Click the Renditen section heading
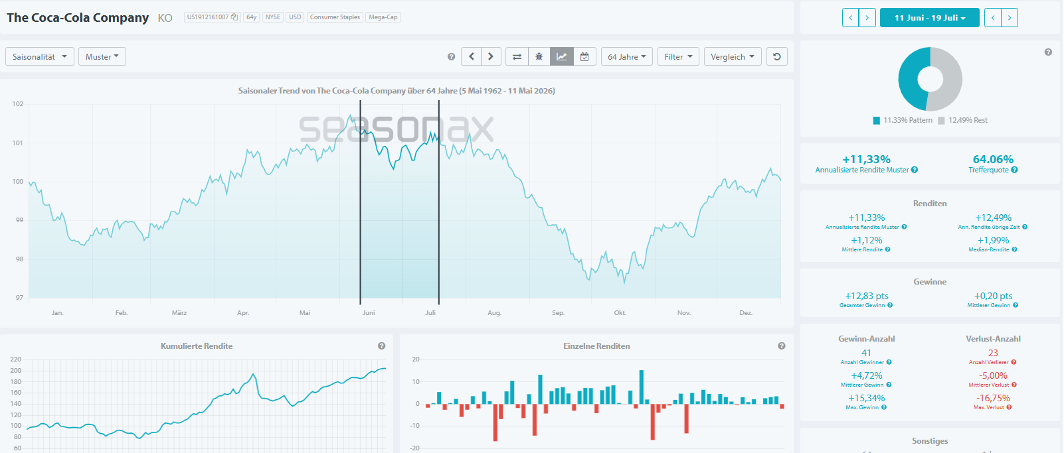 930,204
